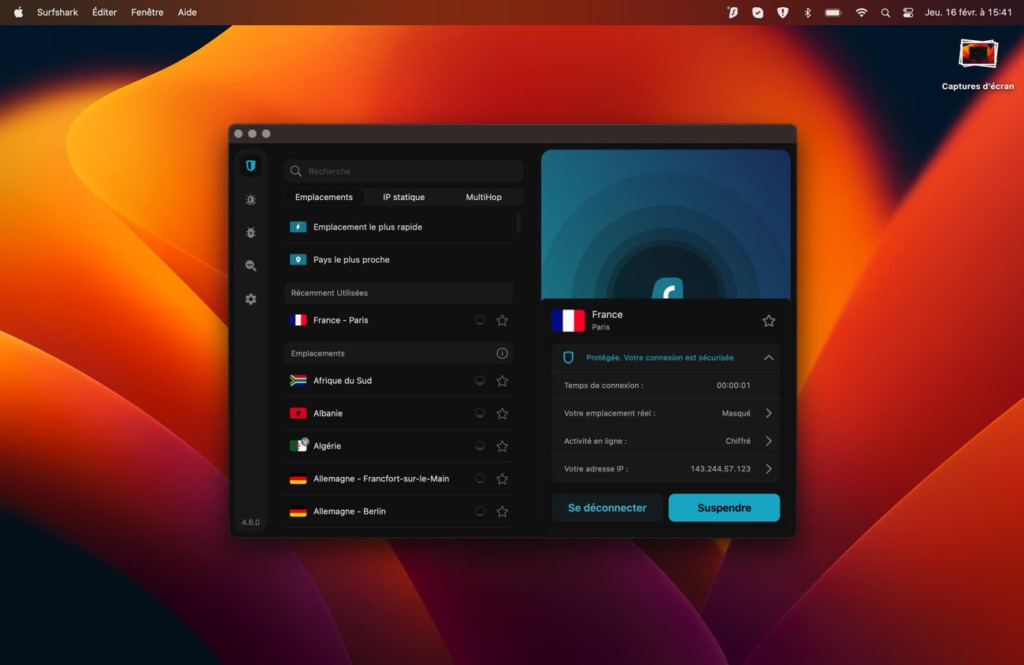Click the South Africa flag icon
The height and width of the screenshot is (665, 1024).
pos(298,381)
